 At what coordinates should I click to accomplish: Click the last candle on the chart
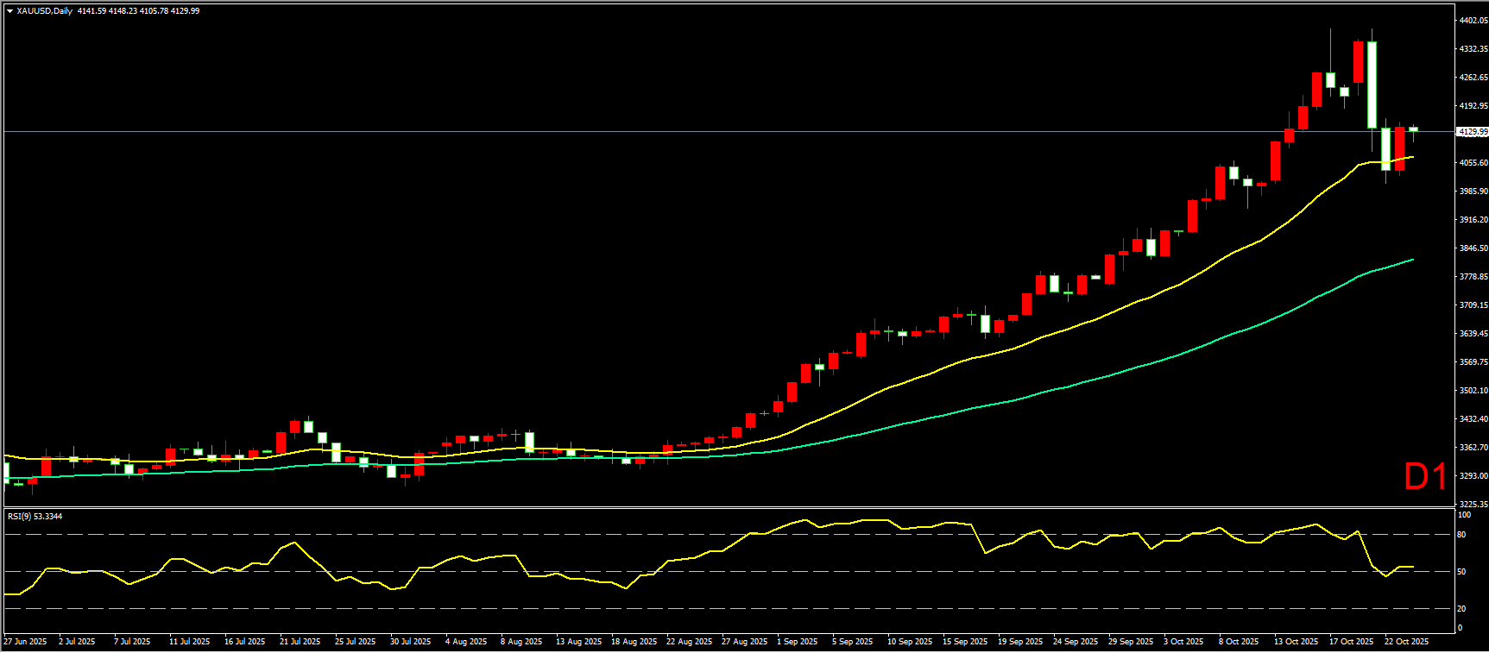[x=1413, y=129]
